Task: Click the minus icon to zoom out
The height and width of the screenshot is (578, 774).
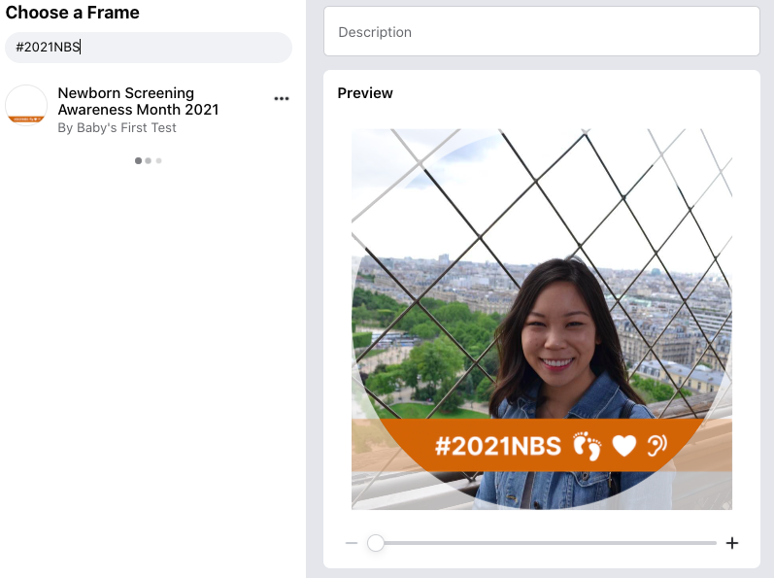Action: click(352, 543)
